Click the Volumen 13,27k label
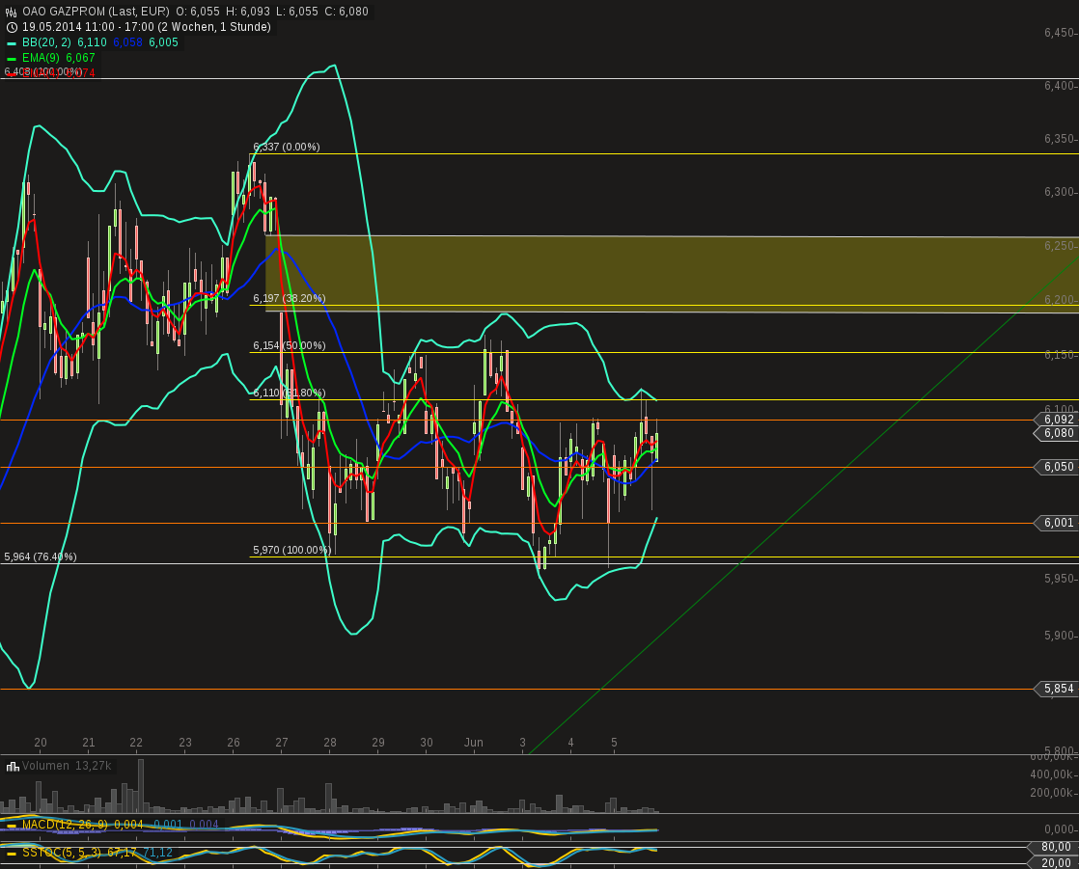This screenshot has width=1079, height=869. click(67, 766)
